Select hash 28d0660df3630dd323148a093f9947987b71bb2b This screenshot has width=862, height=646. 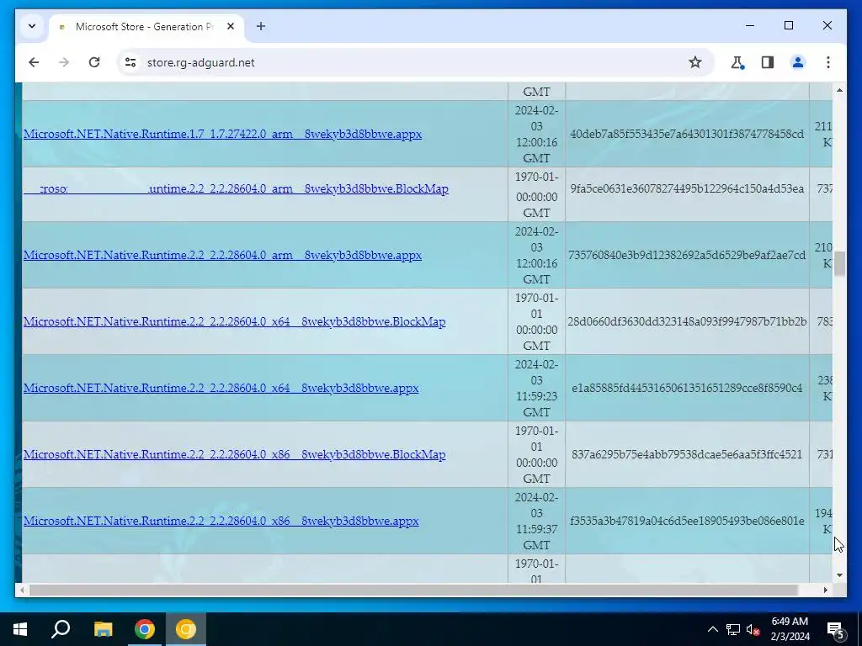click(x=687, y=322)
